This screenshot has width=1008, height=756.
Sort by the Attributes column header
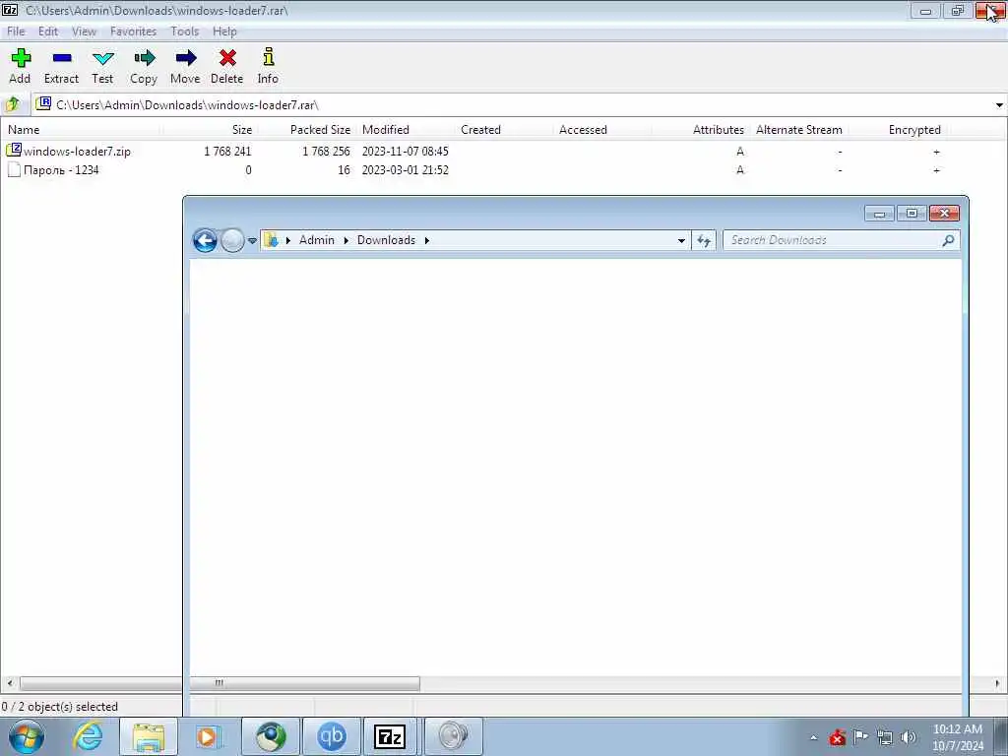(x=700, y=130)
